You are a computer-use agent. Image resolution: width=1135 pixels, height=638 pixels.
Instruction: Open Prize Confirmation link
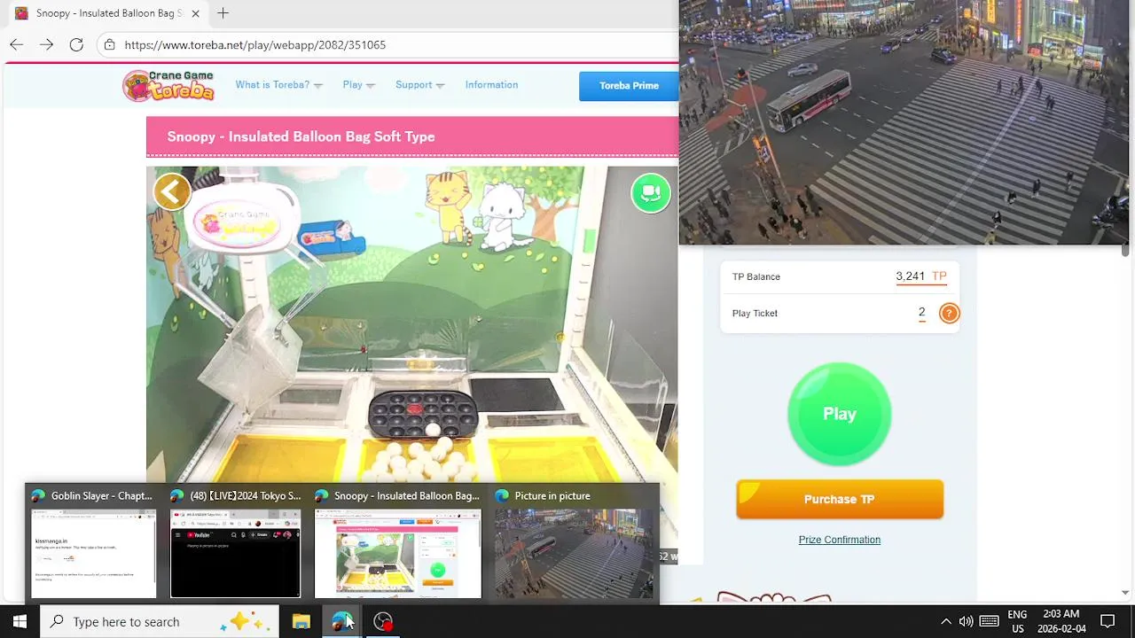[x=840, y=540]
